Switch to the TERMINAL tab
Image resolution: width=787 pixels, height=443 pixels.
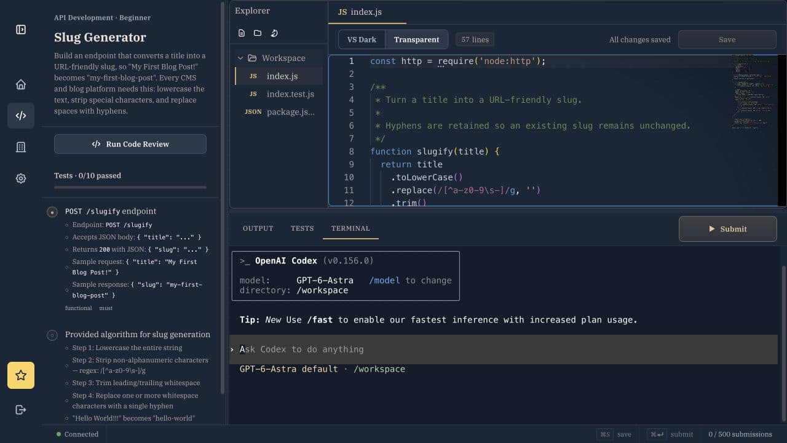(x=350, y=228)
